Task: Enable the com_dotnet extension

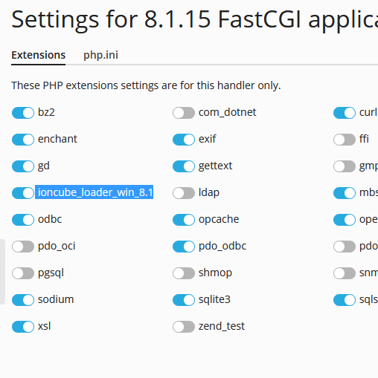Action: click(x=184, y=113)
